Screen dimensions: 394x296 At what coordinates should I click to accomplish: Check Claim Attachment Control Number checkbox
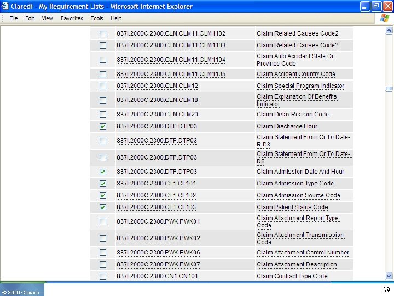tap(103, 253)
